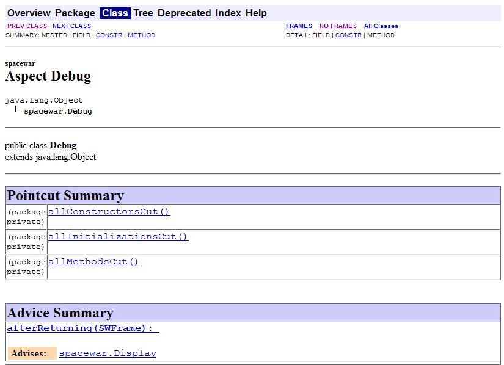Screen dimensions: 504x365
Task: Open the Help page link
Action: pos(256,13)
